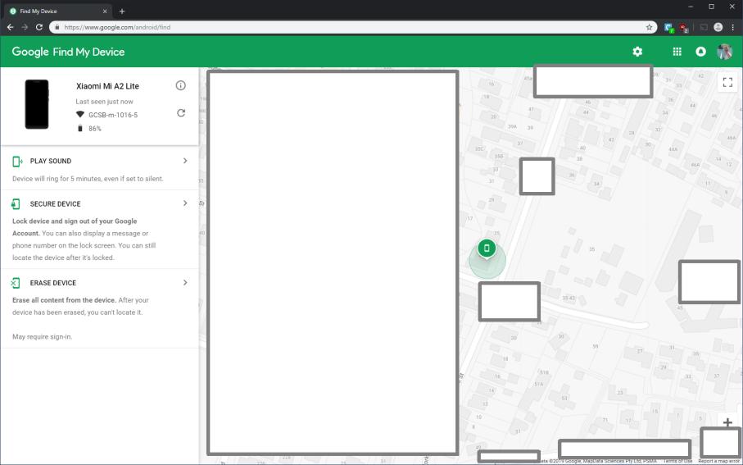Zoom in on the map
743x465 pixels.
(727, 422)
